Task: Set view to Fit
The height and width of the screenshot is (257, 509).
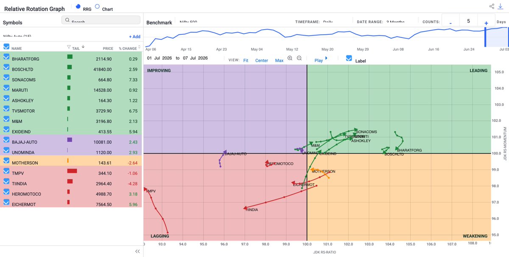Action: point(246,61)
